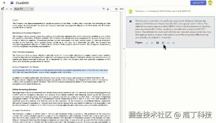The width and height of the screenshot is (216, 123).
Task: Toggle the sidebar panel icon in PDF toolbar
Action: [2, 9]
